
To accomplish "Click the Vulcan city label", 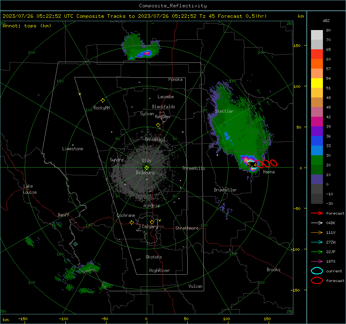I will click(196, 286).
